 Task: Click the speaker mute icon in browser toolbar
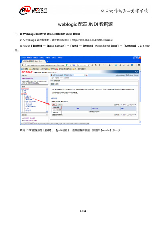coord(124,65)
